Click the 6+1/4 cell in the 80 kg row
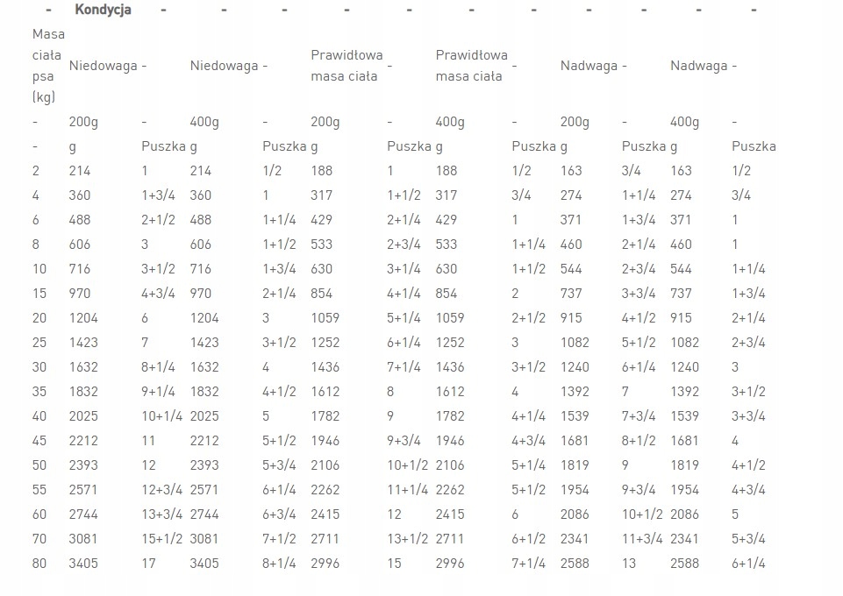 748,563
